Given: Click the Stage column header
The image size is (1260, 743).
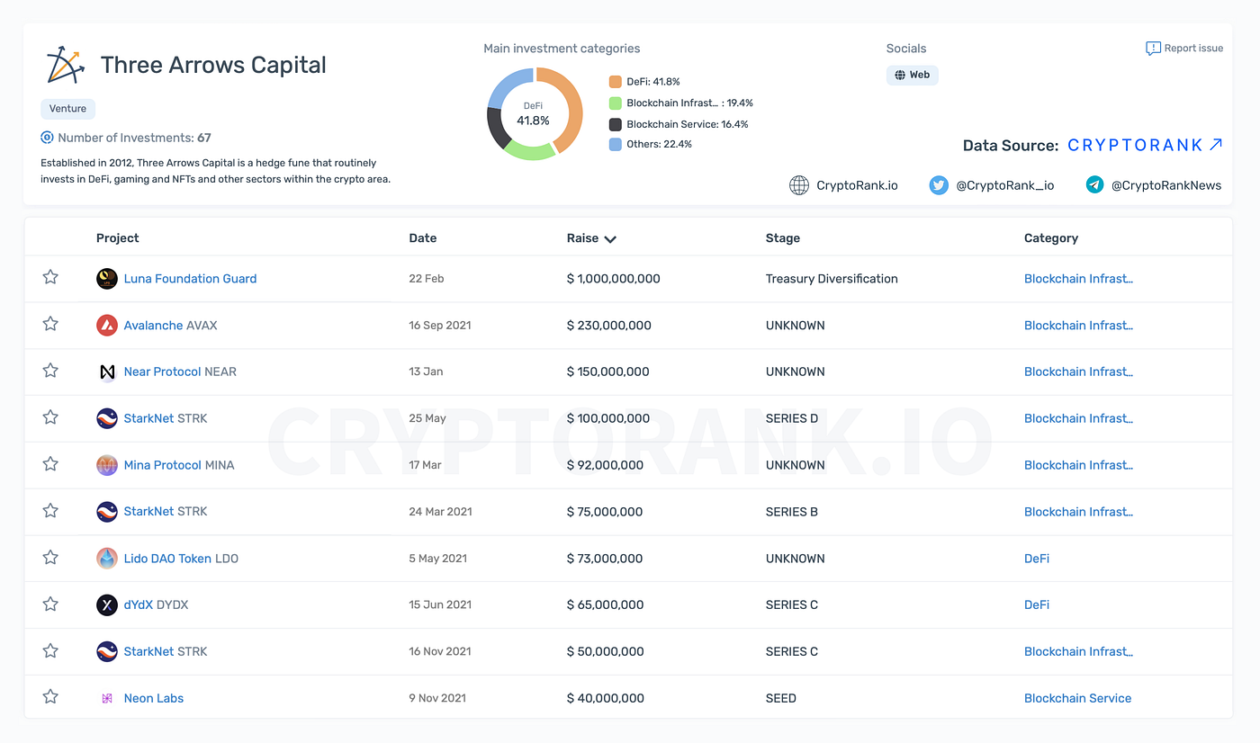Looking at the screenshot, I should (783, 238).
